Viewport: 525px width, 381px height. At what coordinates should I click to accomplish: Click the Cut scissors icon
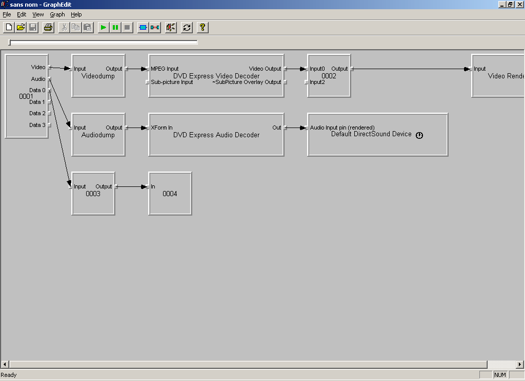(x=64, y=28)
